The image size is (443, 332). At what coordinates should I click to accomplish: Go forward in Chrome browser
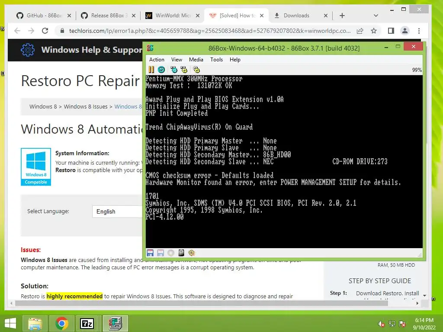click(31, 31)
